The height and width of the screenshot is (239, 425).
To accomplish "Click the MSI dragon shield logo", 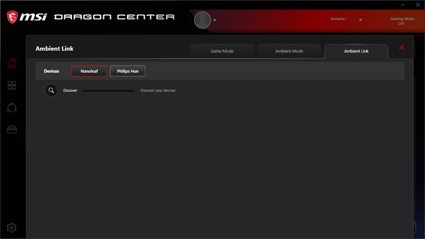I will [x=12, y=17].
